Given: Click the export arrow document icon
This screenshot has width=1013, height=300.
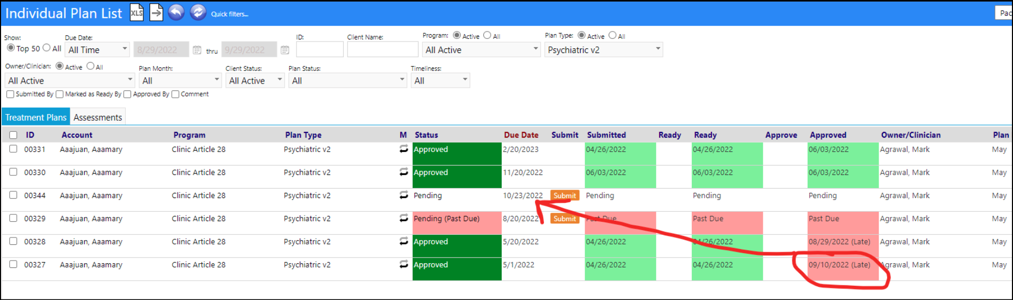Looking at the screenshot, I should [156, 13].
